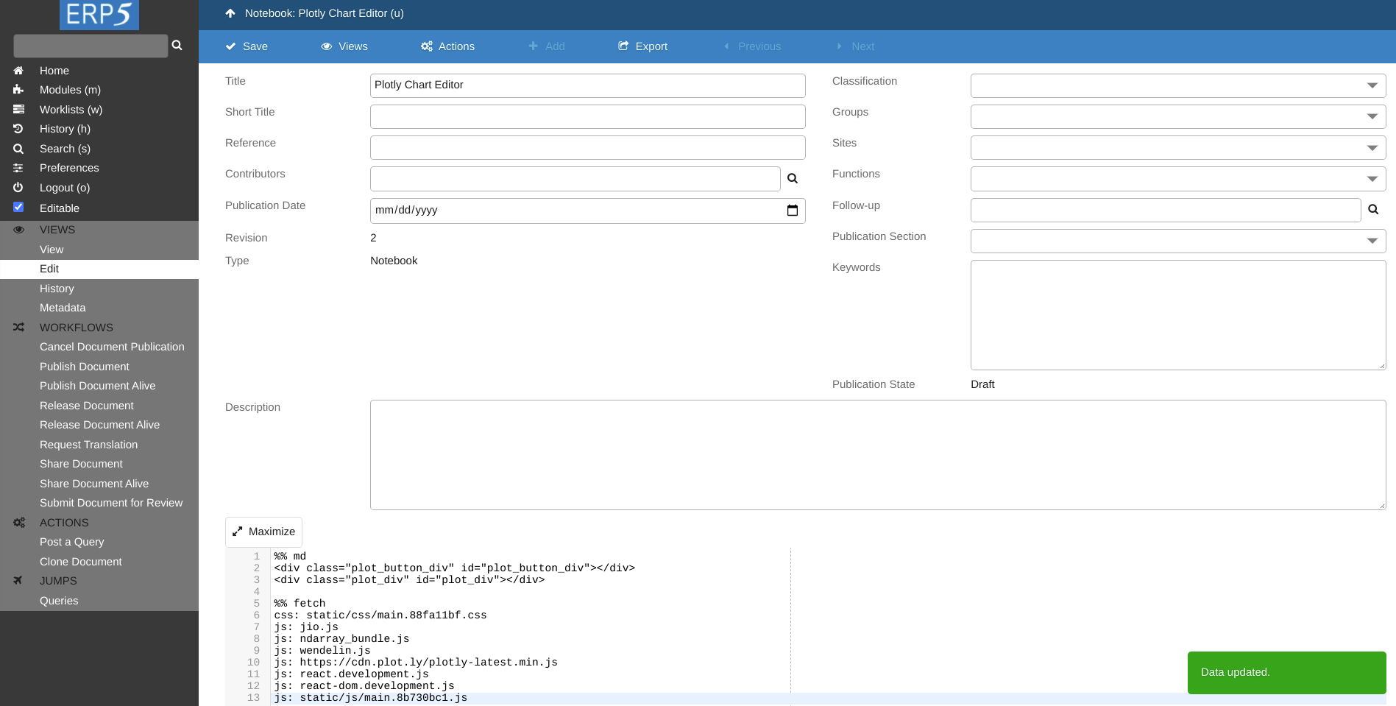Click into the Follow-up field
Screen dimensions: 1396x706
click(1166, 210)
